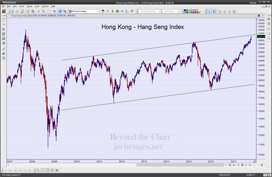Open The Explorer detective icon

point(103,11)
